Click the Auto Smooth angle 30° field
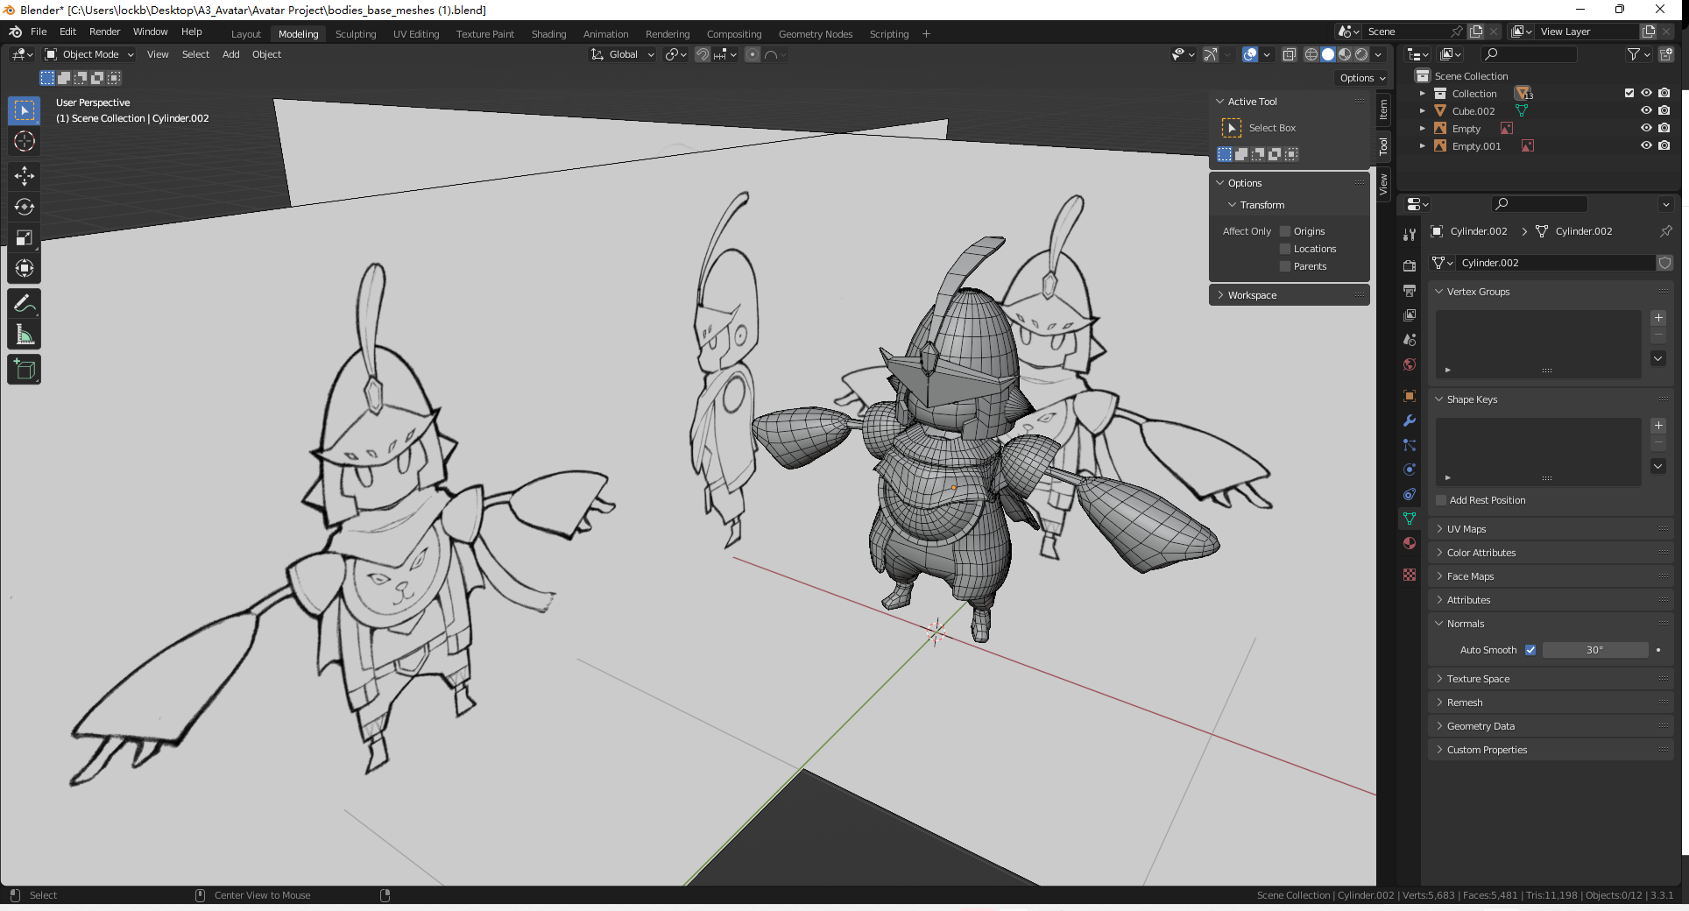 1594,650
